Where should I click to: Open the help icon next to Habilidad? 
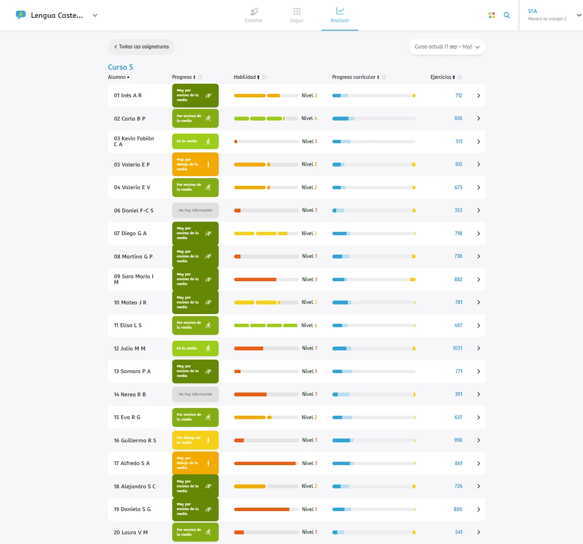pyautogui.click(x=264, y=77)
